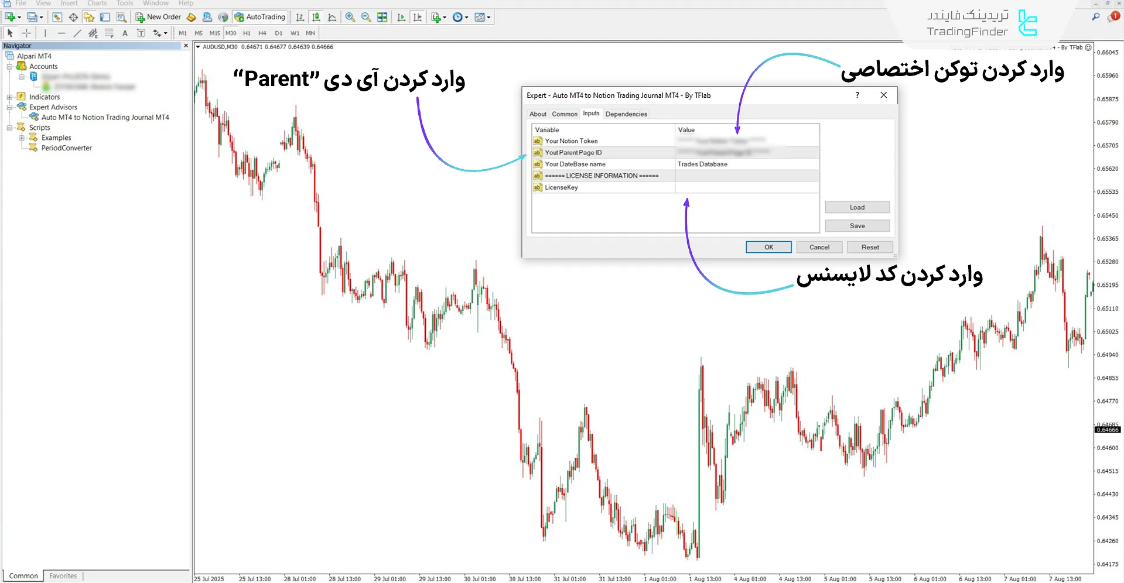Image resolution: width=1124 pixels, height=583 pixels.
Task: Click the OK button in Expert dialog
Action: point(768,246)
